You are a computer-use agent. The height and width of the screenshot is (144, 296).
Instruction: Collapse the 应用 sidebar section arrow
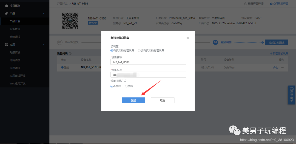[x=43, y=45]
